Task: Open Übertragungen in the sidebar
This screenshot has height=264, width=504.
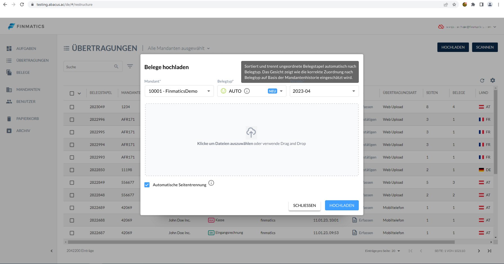Action: (x=32, y=60)
